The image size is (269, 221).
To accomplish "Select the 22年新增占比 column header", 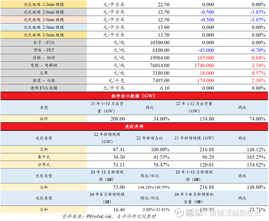I will (x=149, y=138).
